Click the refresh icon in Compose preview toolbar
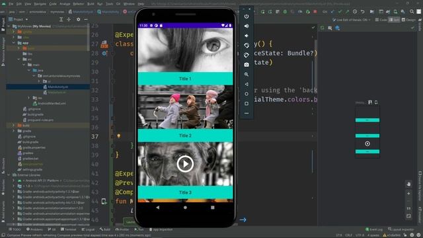The height and width of the screenshot is (238, 423). 322,28
